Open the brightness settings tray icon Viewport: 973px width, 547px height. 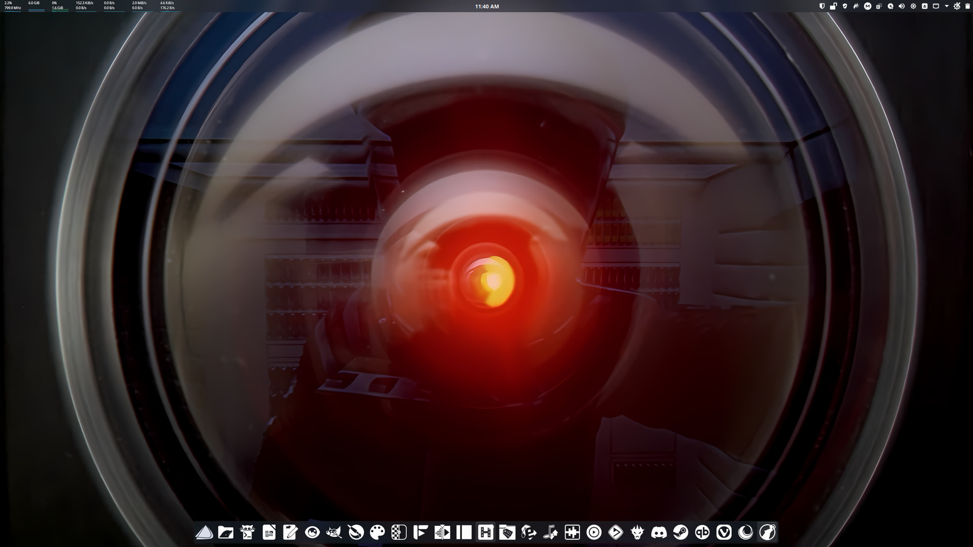[913, 7]
